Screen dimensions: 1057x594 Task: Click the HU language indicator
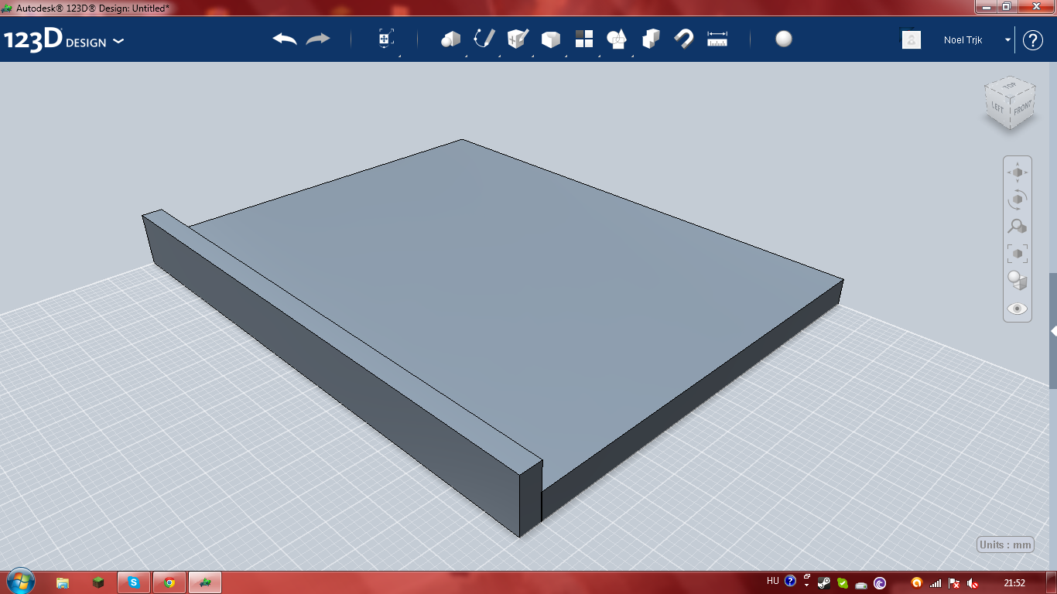[772, 582]
